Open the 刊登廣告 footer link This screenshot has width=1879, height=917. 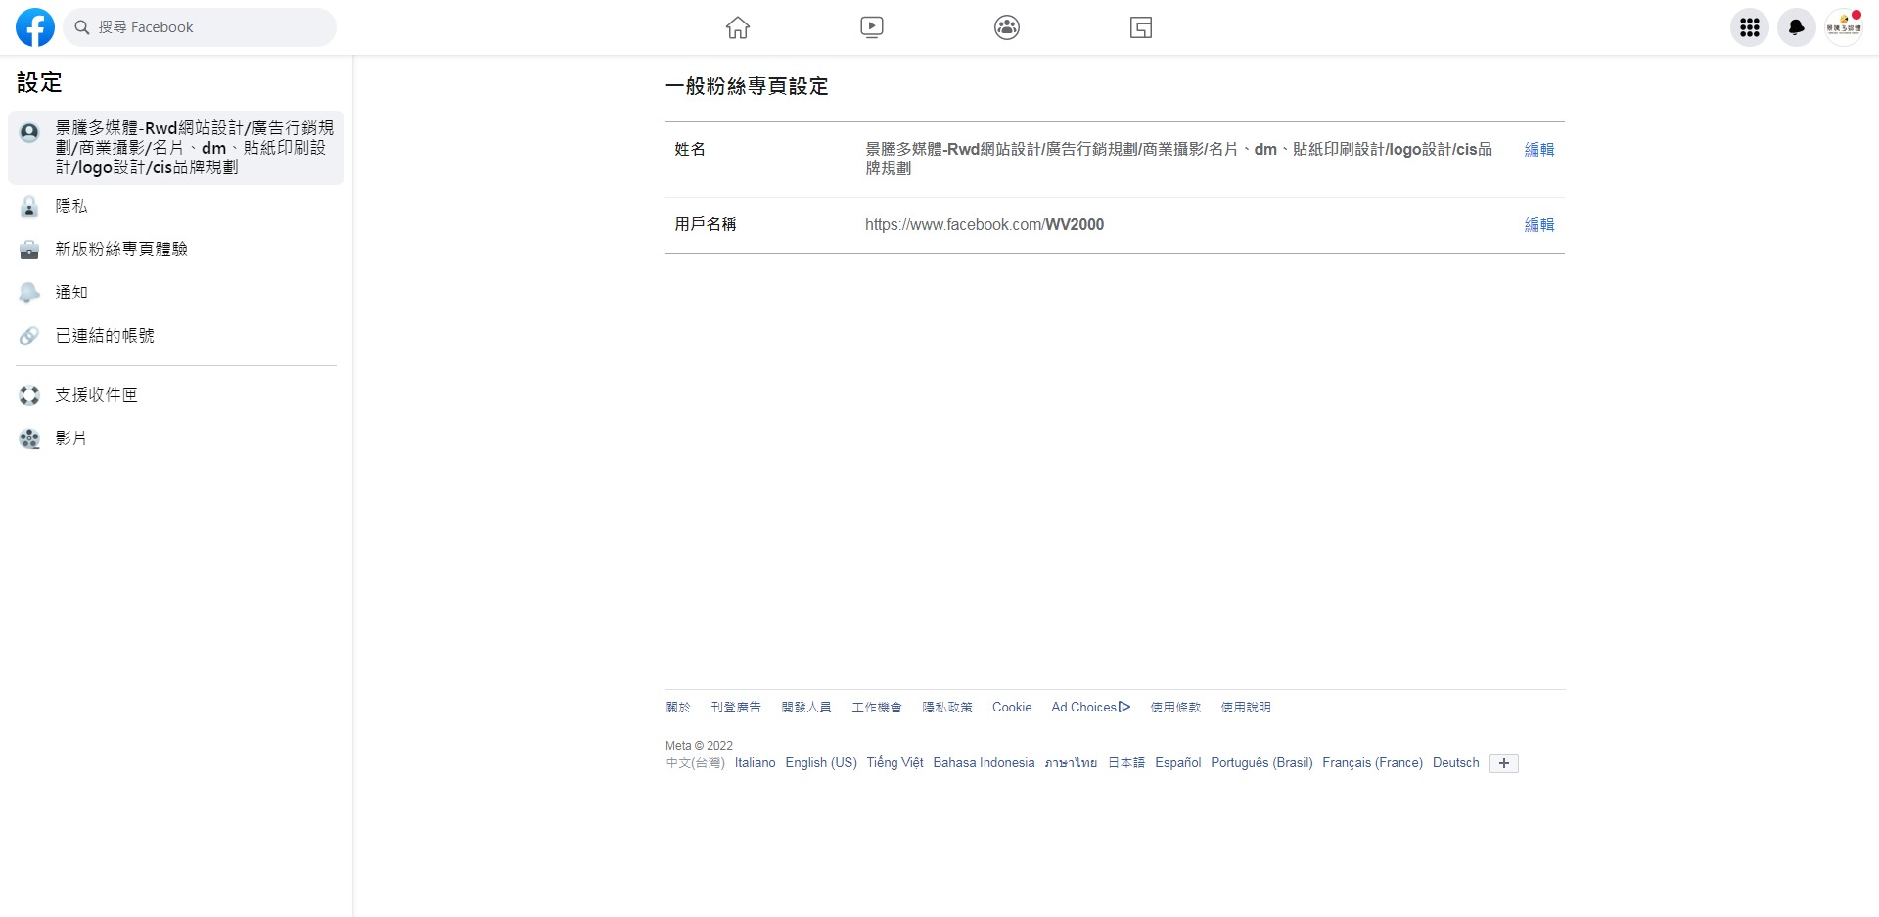(736, 708)
